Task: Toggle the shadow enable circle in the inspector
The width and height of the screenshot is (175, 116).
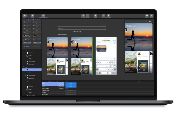Action: tap(24, 39)
